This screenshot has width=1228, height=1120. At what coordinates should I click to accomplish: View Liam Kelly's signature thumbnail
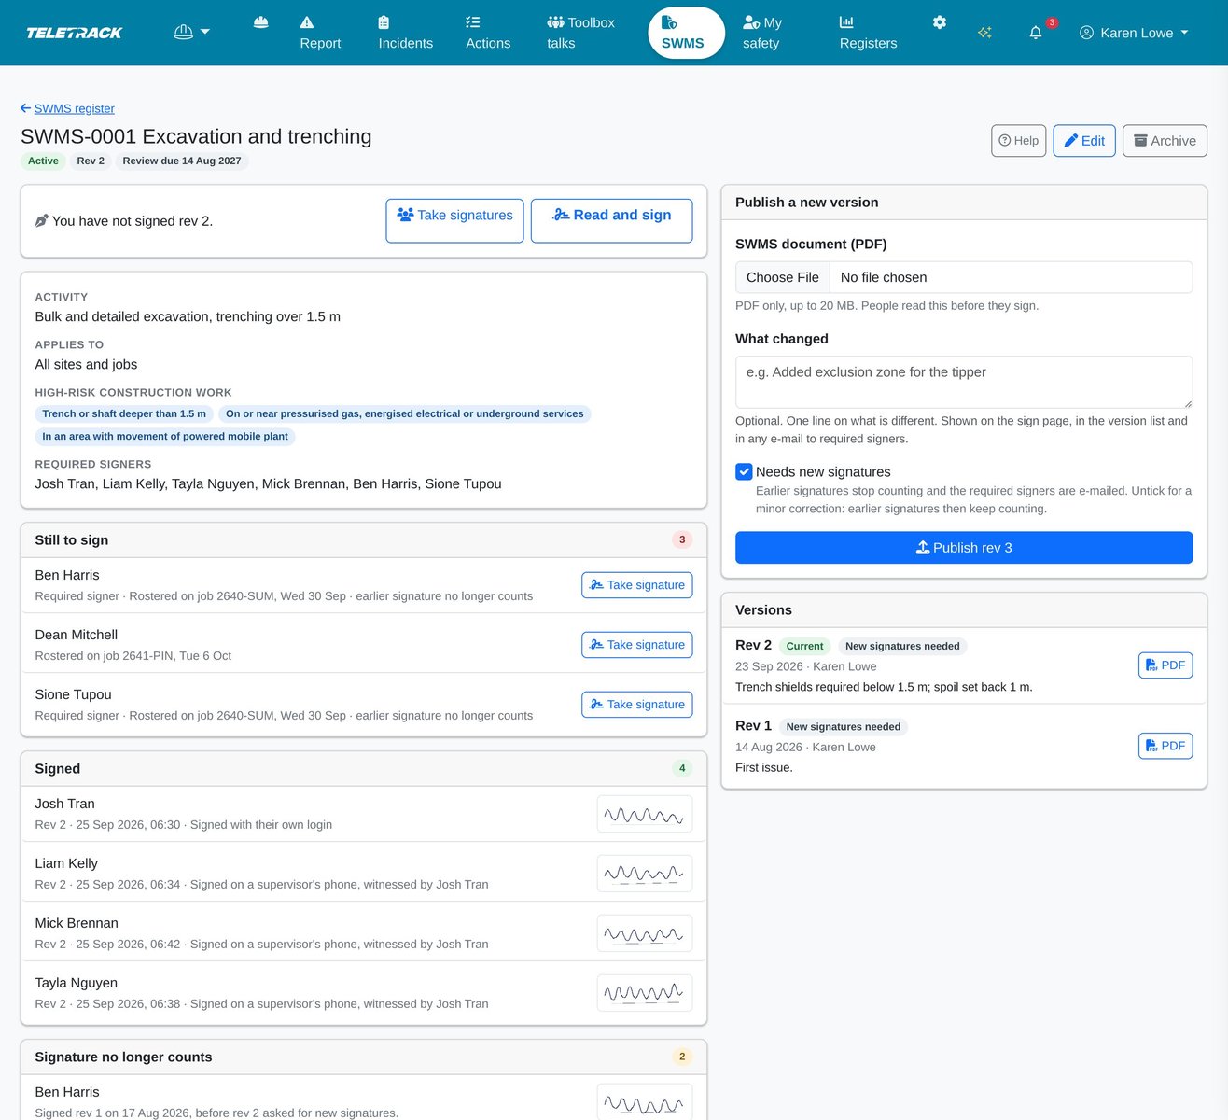[x=645, y=874]
